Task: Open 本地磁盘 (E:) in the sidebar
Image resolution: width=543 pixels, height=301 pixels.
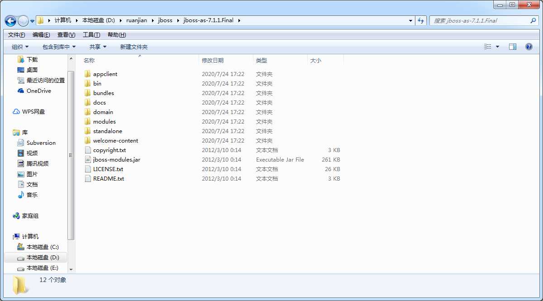Action: 43,268
